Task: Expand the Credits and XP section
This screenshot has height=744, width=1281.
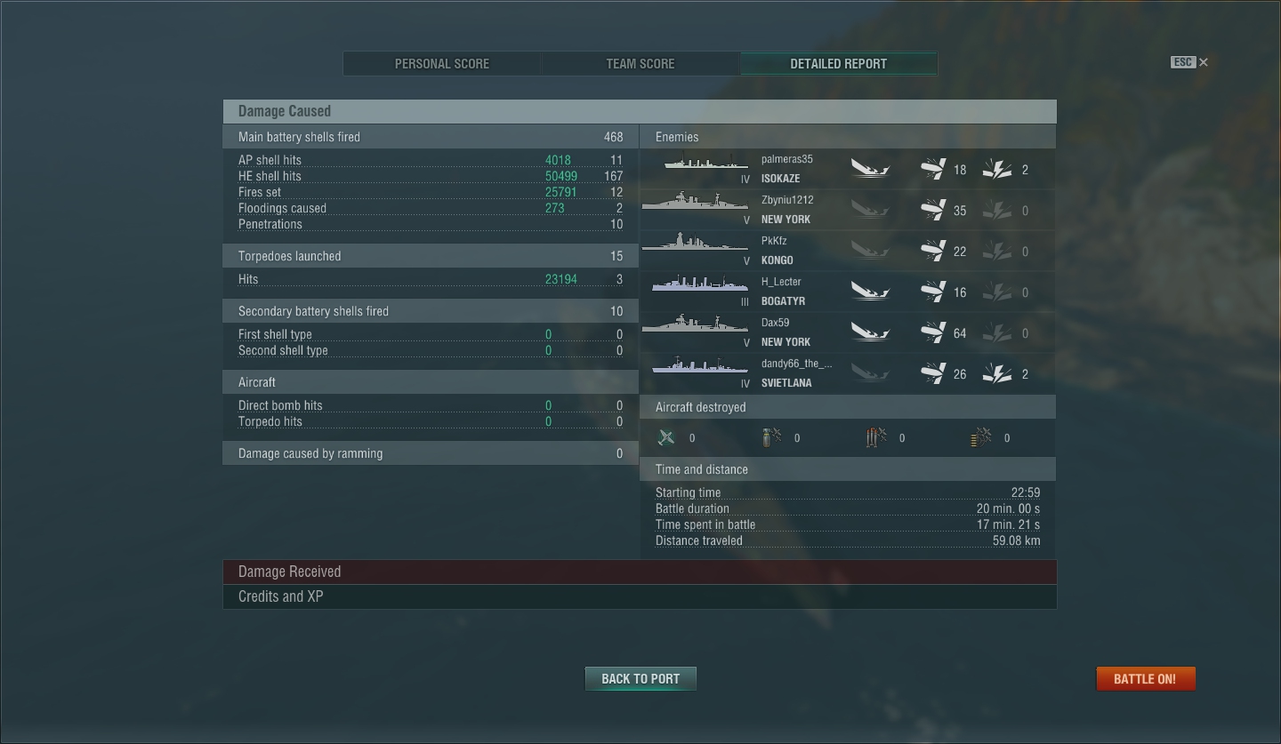Action: coord(640,596)
